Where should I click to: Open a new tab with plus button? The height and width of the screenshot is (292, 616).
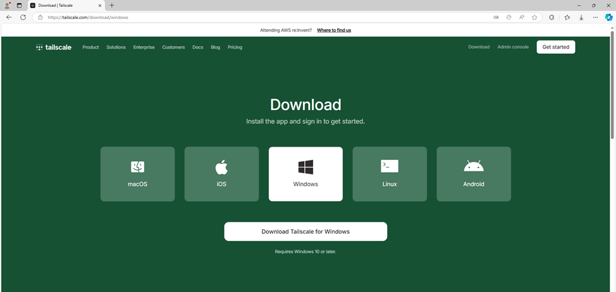(x=111, y=6)
